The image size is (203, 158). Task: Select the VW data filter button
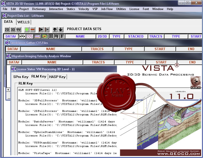click(18, 30)
